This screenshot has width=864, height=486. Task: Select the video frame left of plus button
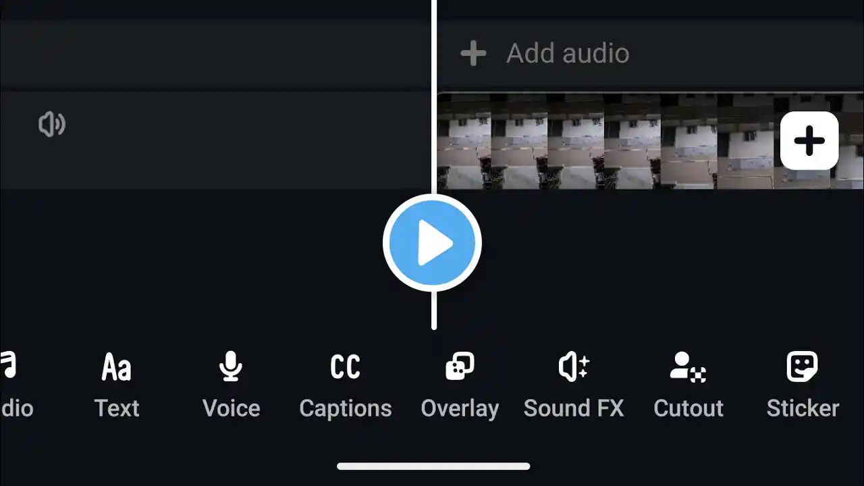(x=745, y=140)
